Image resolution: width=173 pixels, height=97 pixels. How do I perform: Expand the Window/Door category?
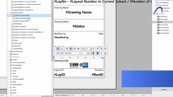tap(9, 65)
